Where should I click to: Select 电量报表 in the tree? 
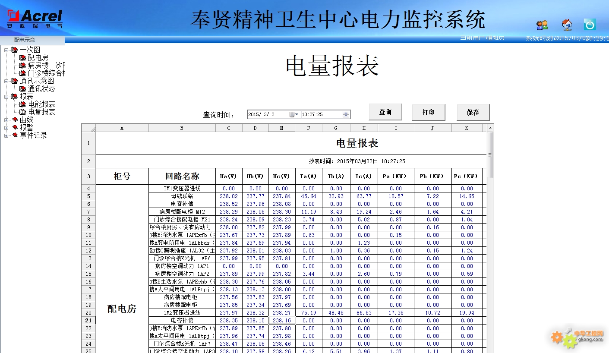coord(41,112)
